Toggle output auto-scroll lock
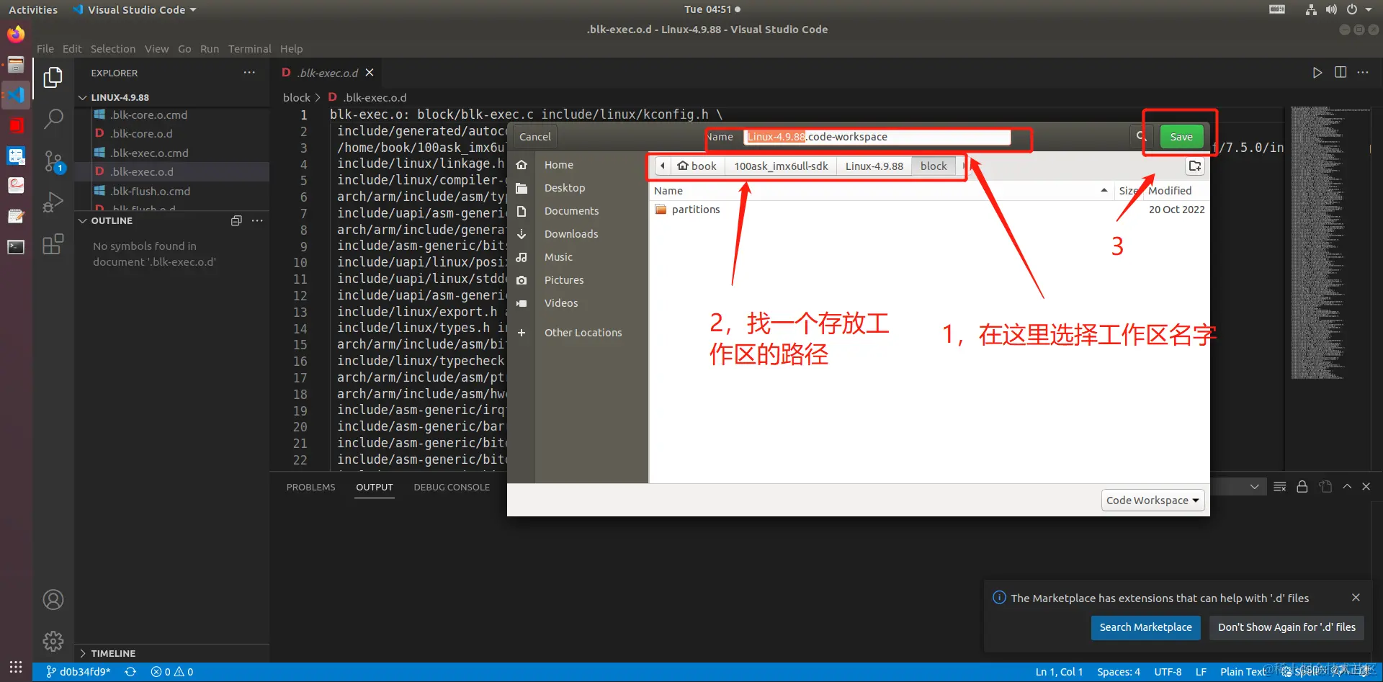Viewport: 1383px width, 682px height. [x=1302, y=487]
